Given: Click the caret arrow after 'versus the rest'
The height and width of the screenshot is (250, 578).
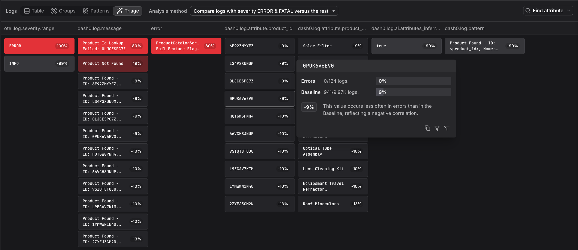Looking at the screenshot, I should pyautogui.click(x=333, y=11).
